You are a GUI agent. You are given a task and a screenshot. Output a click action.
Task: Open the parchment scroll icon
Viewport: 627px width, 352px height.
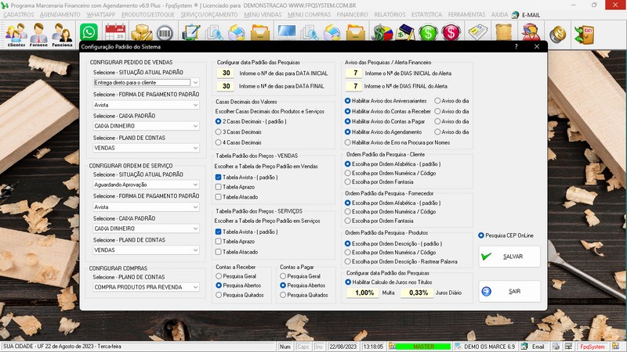click(x=504, y=33)
